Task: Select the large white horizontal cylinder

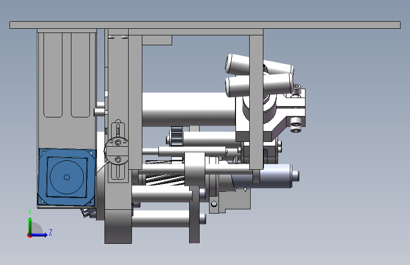Action: click(189, 109)
